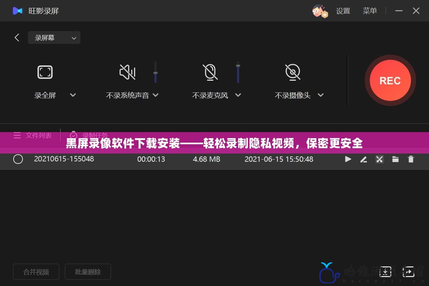The width and height of the screenshot is (429, 286).
Task: Play the 20210615-155048 recording
Action: coord(348,159)
